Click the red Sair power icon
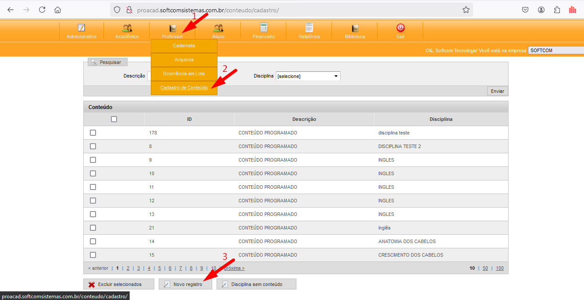Image resolution: width=584 pixels, height=300 pixels. point(400,28)
